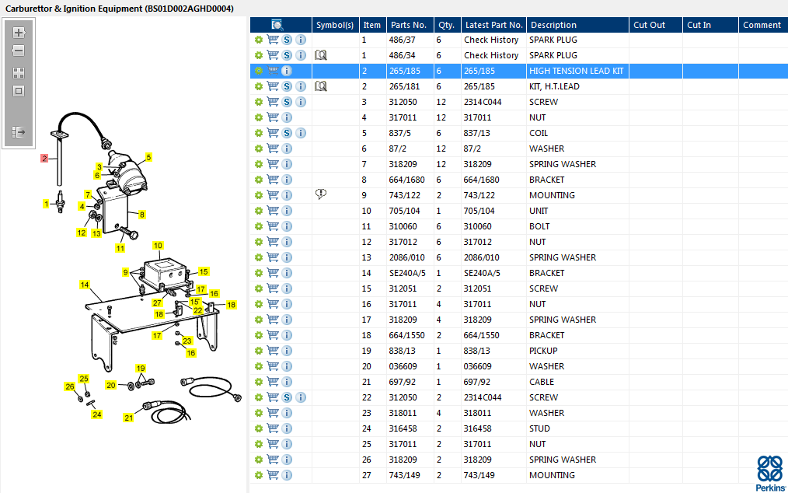Sort by Description column header
This screenshot has width=788, height=493.
577,25
